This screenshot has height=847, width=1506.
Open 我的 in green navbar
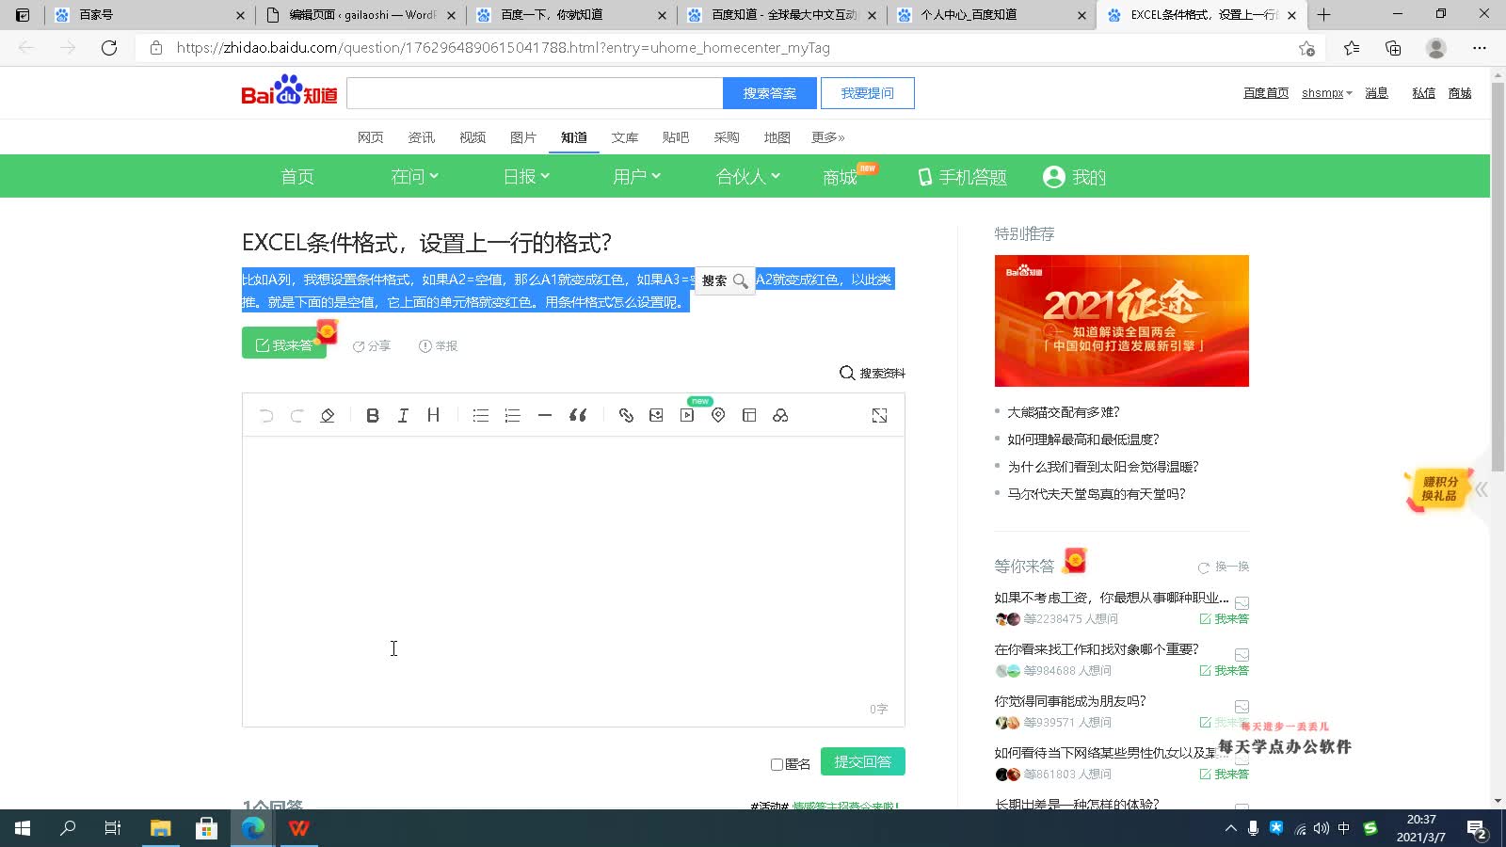[x=1075, y=176]
